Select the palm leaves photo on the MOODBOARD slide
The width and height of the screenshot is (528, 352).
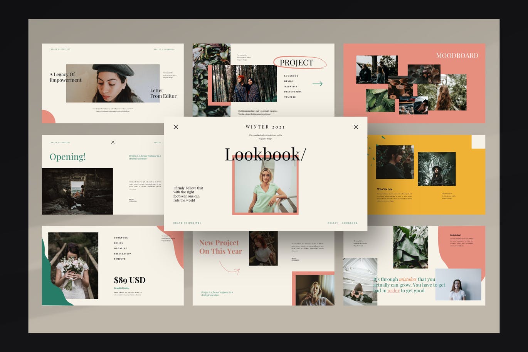pyautogui.click(x=380, y=101)
